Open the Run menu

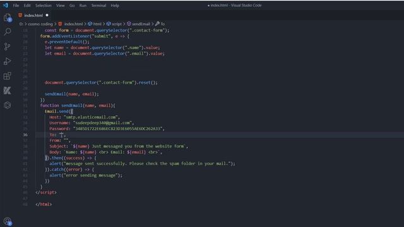coord(83,6)
